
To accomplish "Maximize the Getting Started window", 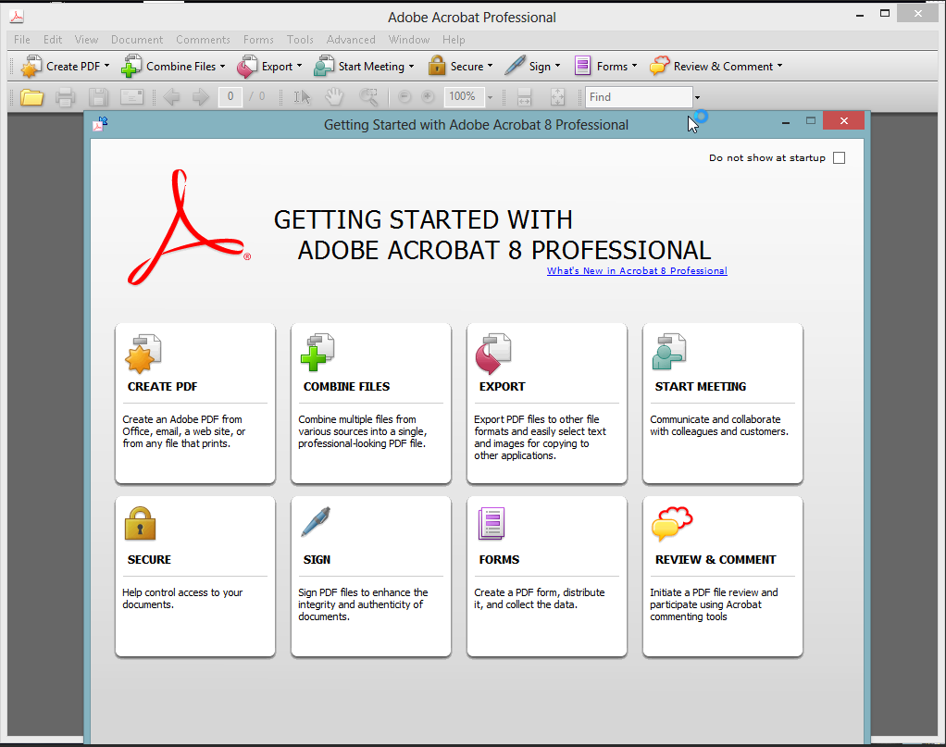I will [x=810, y=120].
